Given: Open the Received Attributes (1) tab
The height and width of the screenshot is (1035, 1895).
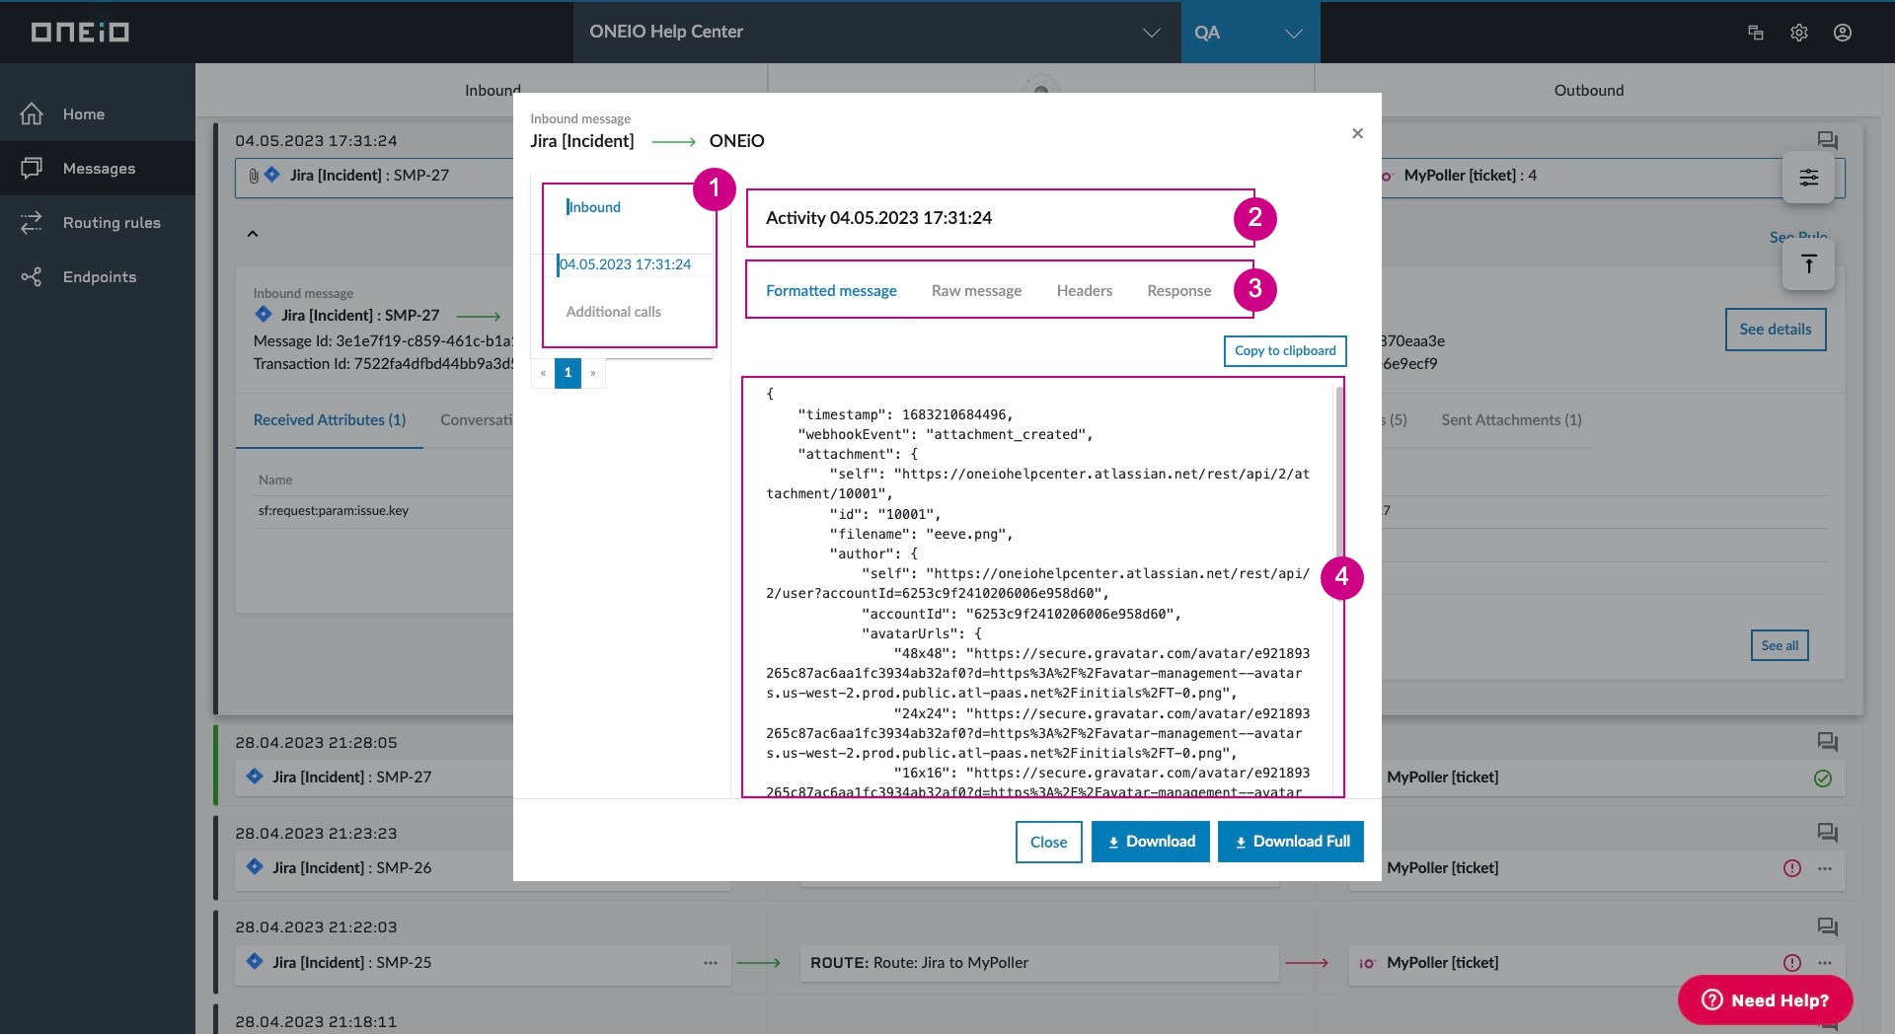Looking at the screenshot, I should click(330, 420).
